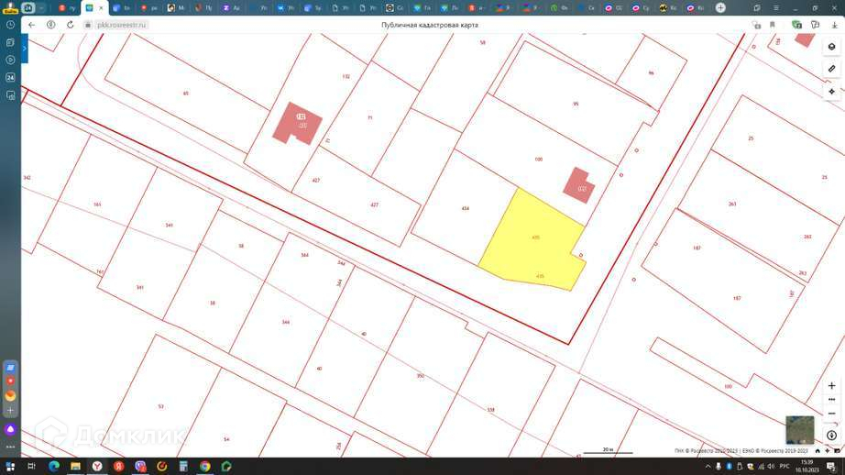Image resolution: width=845 pixels, height=475 pixels.
Task: Open Alice assistant in sidebar
Action: 10,429
